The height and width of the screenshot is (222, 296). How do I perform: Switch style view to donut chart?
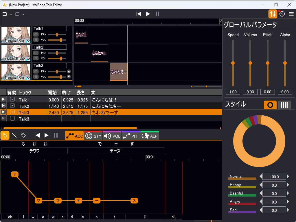270,105
